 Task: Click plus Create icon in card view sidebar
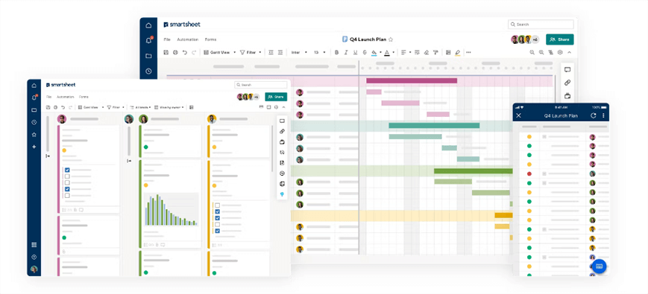(x=34, y=147)
